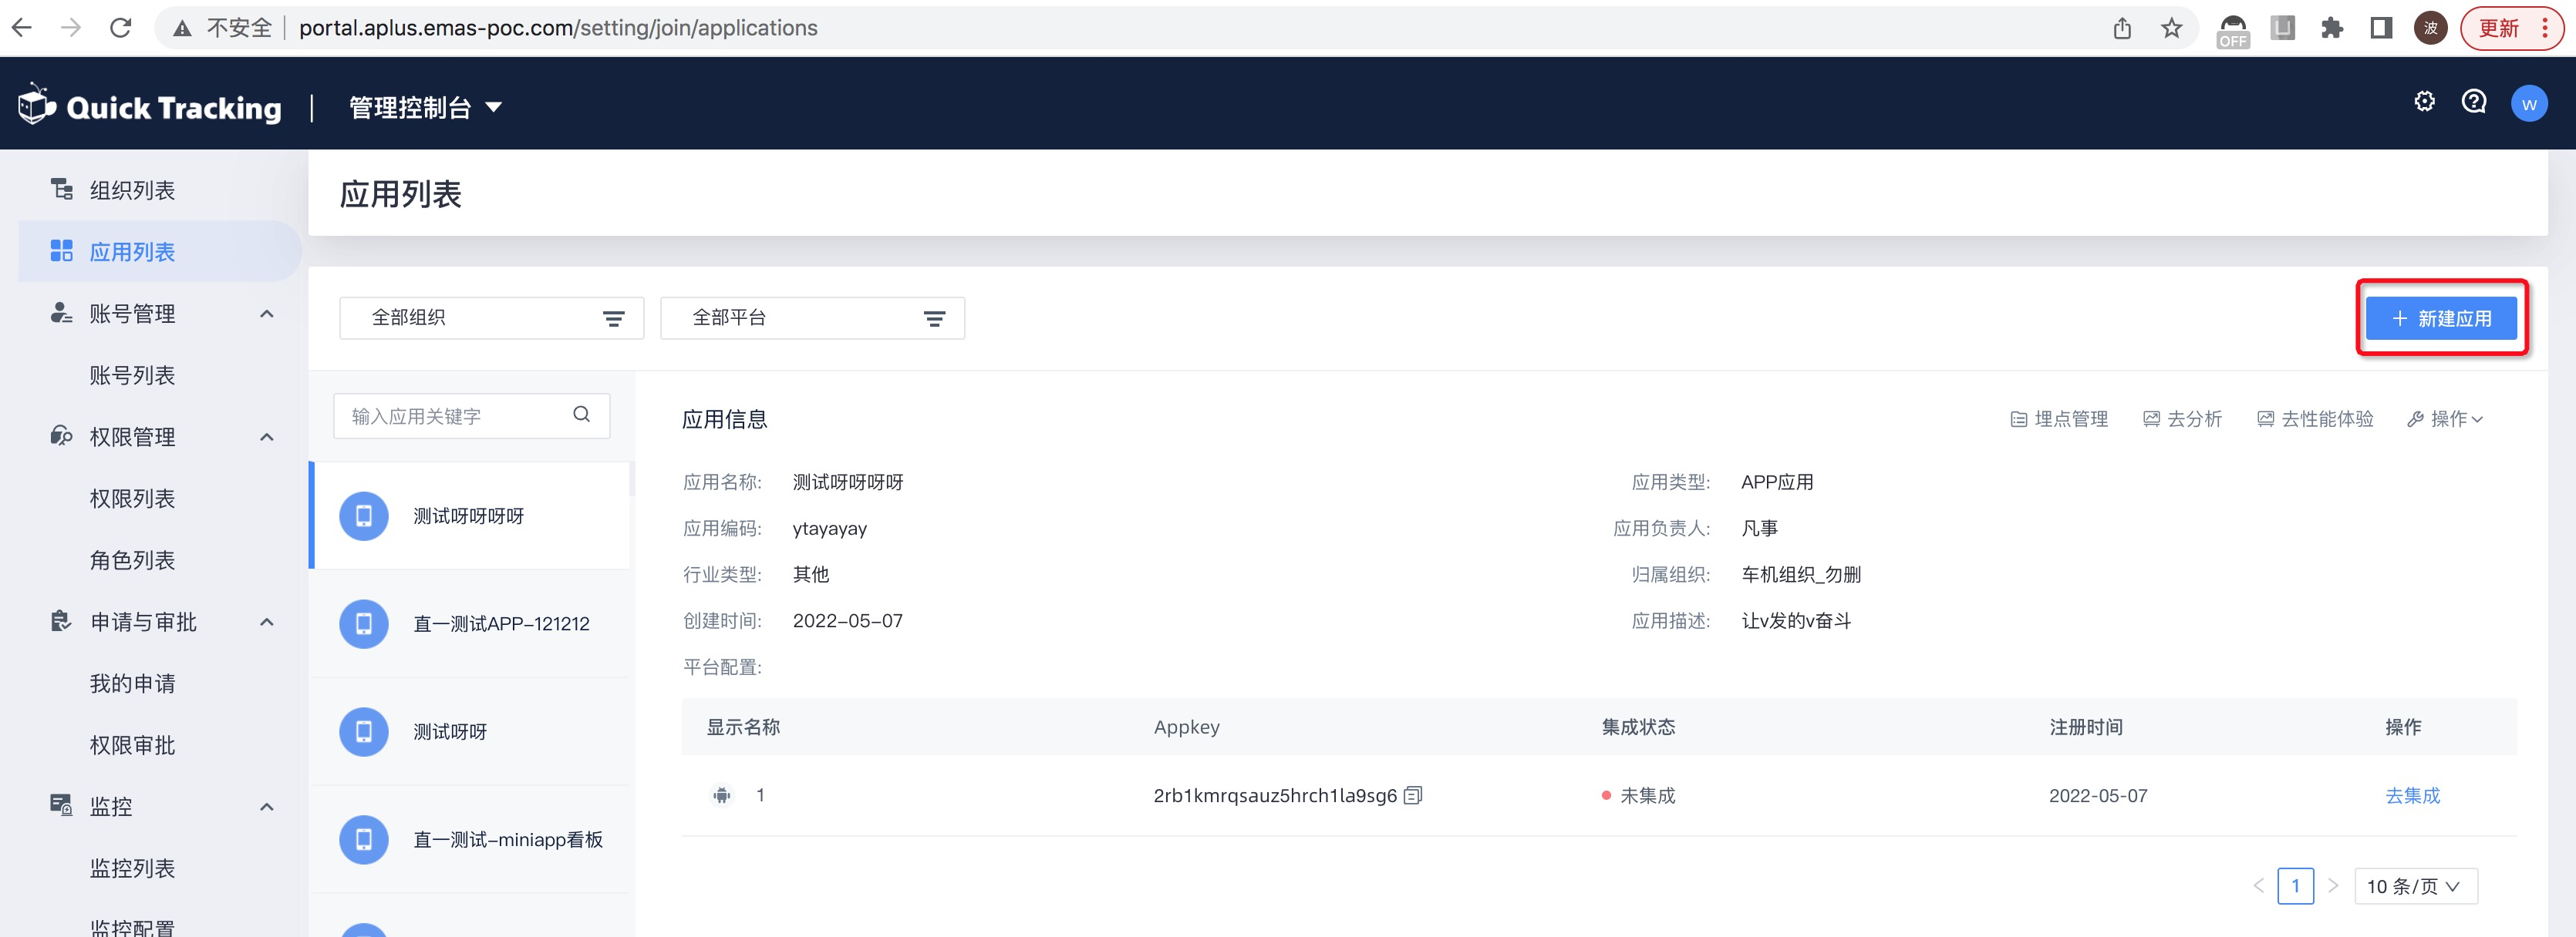
Task: Click 去集成 in the platform row
Action: point(2412,795)
